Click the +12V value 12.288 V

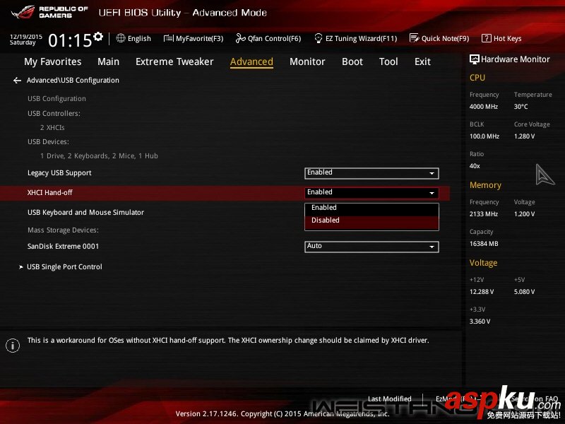482,292
